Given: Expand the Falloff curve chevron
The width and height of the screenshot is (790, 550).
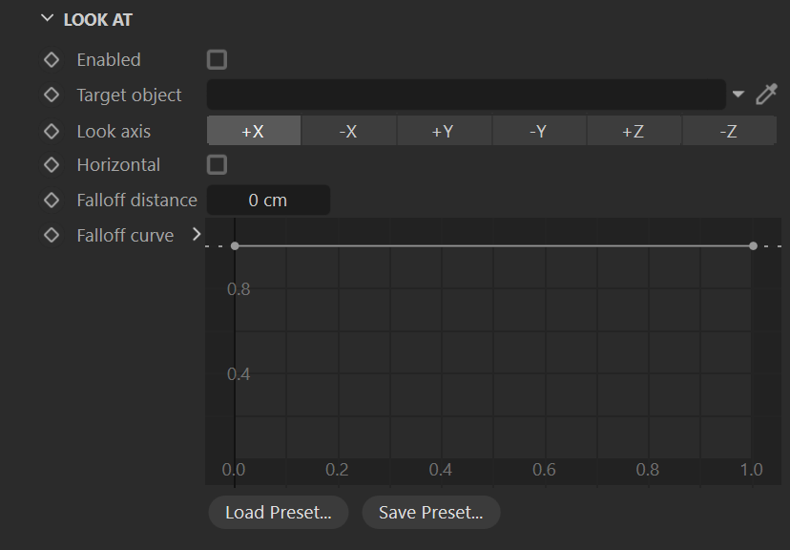Looking at the screenshot, I should 197,234.
